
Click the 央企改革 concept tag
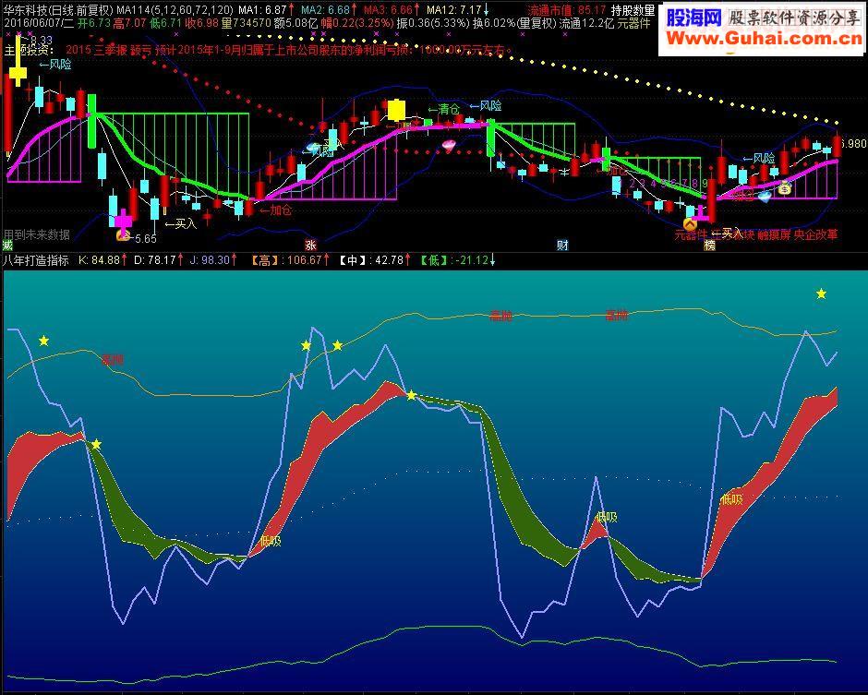[816, 234]
